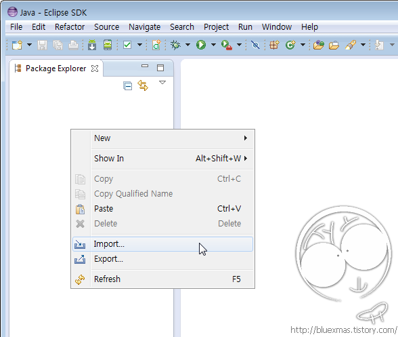
Task: Open the Search menu
Action: (182, 27)
